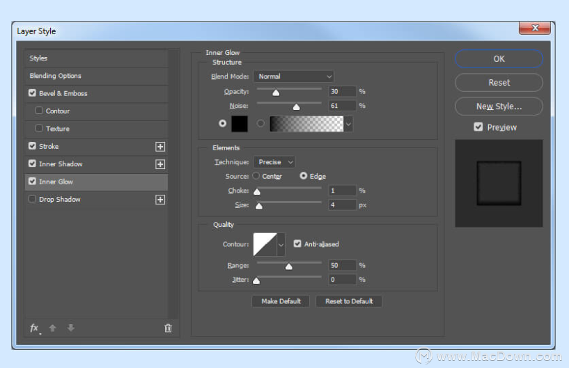Click the Size slider handle

pyautogui.click(x=259, y=207)
